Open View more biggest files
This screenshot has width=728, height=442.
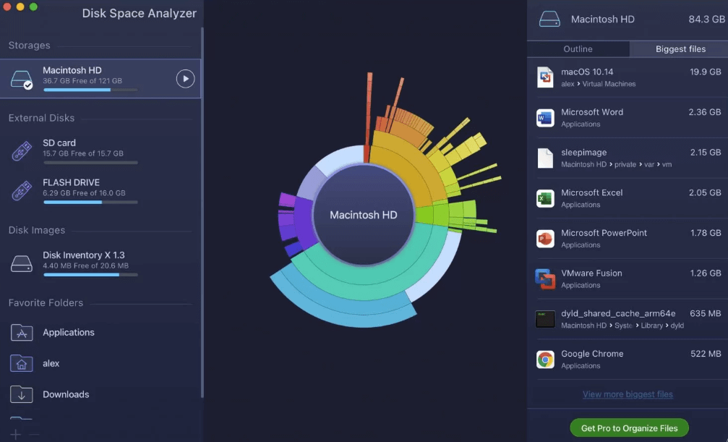pyautogui.click(x=628, y=394)
